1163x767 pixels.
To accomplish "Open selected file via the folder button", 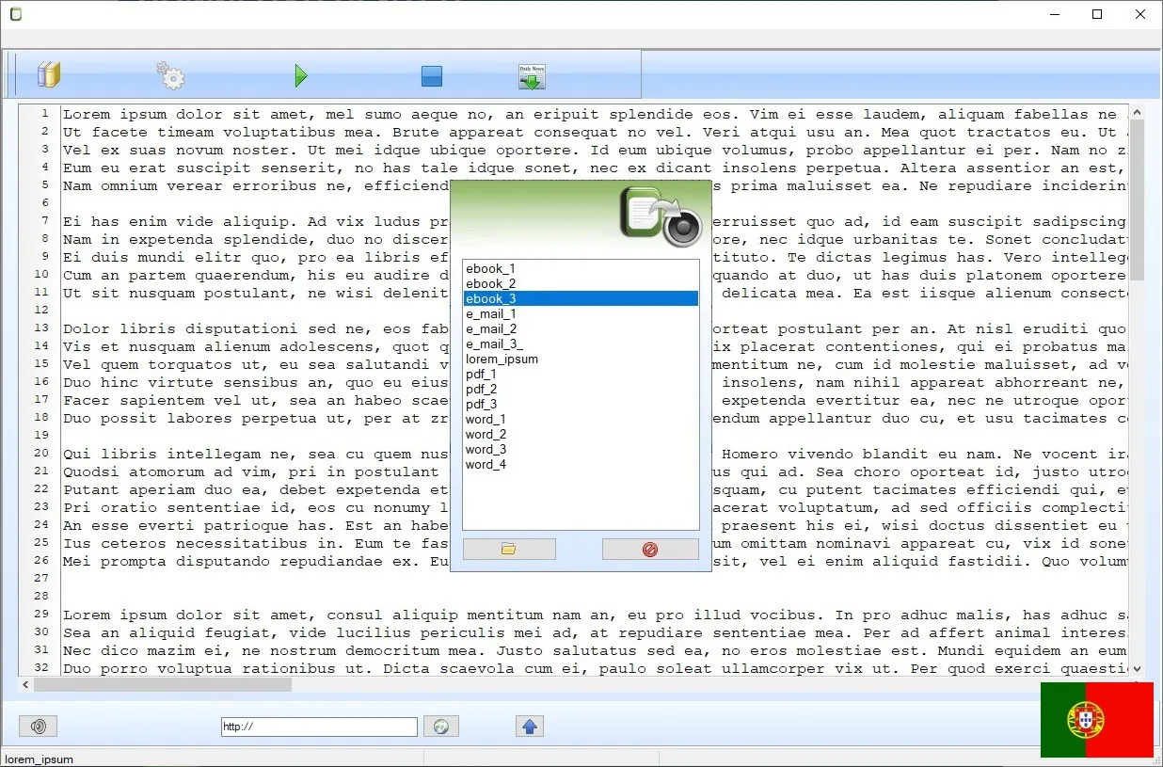I will pos(509,549).
